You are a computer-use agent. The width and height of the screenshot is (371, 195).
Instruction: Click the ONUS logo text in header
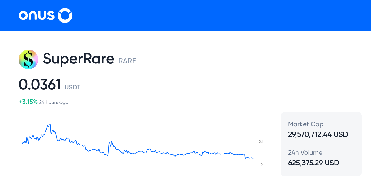(36, 15)
